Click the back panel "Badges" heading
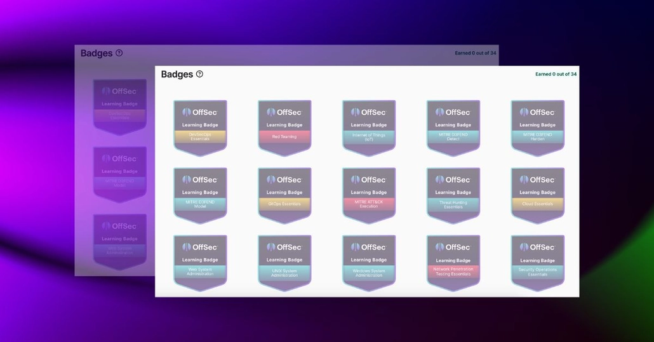The height and width of the screenshot is (342, 654). click(x=97, y=53)
